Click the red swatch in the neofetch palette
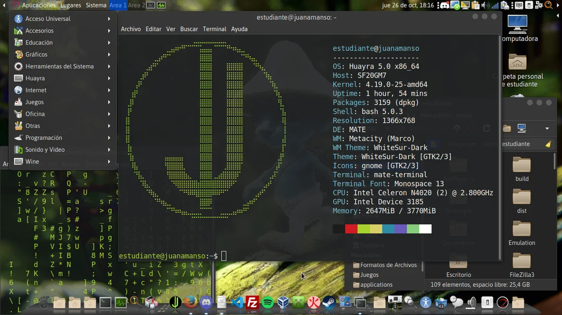Viewport: 562px width, 315px height. point(351,228)
